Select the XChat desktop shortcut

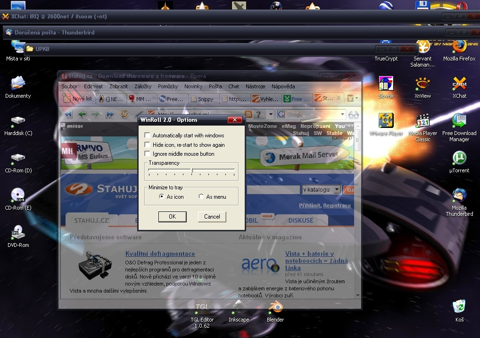(x=460, y=87)
